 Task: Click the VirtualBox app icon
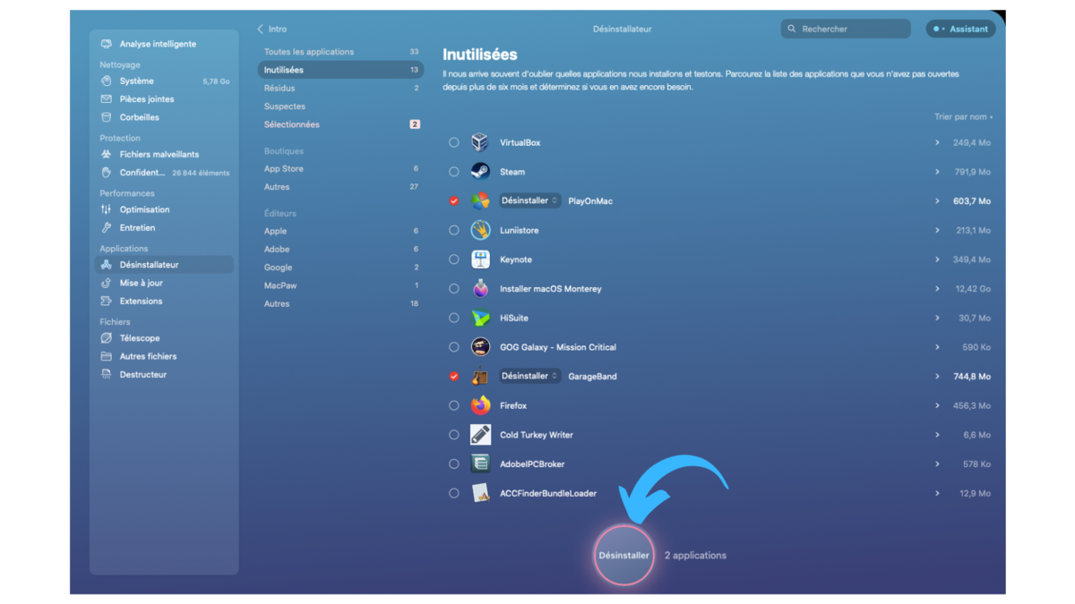pyautogui.click(x=480, y=142)
